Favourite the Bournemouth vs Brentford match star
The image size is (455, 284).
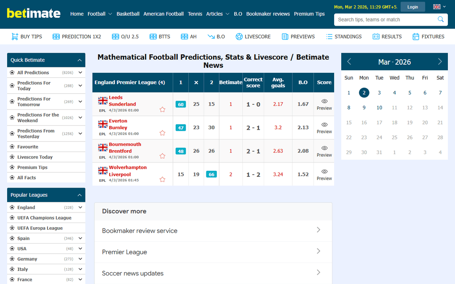(163, 156)
